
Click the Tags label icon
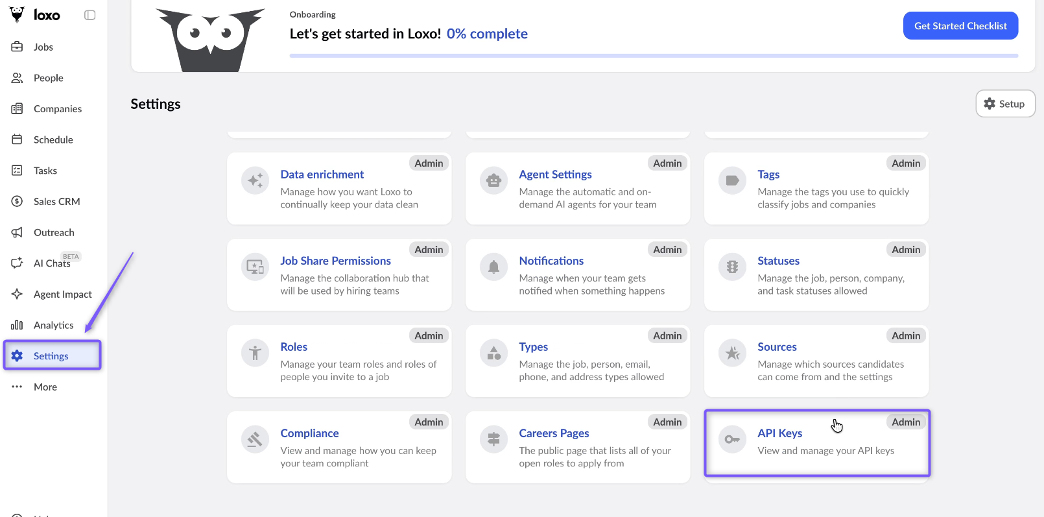coord(733,180)
